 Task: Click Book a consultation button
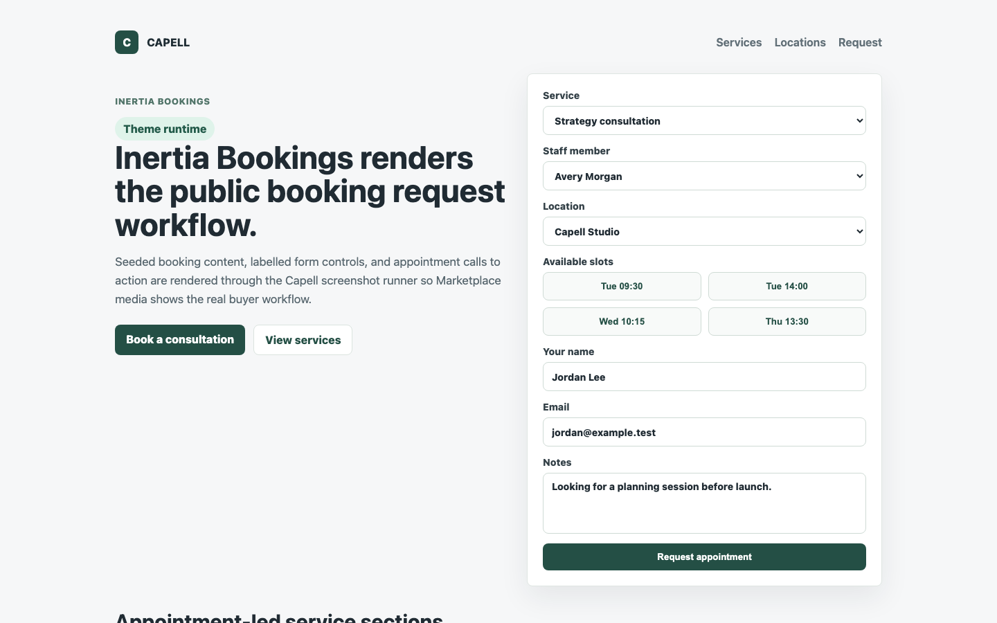pos(180,340)
